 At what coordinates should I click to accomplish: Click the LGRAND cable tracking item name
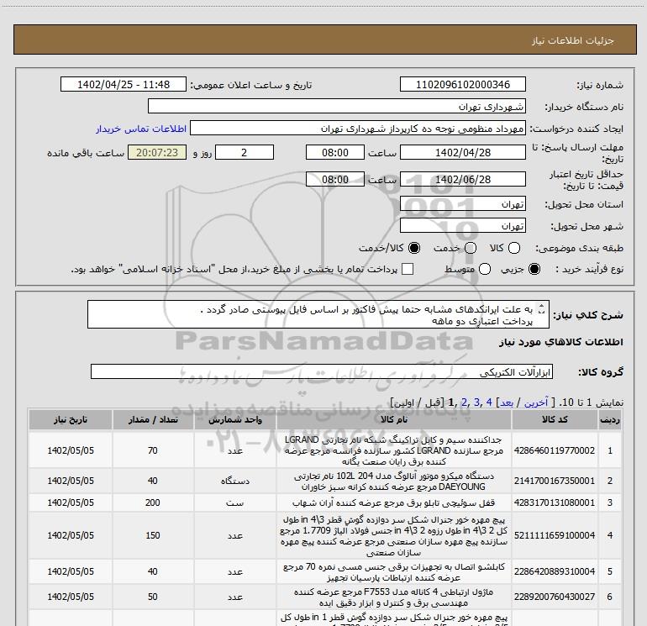[x=393, y=450]
